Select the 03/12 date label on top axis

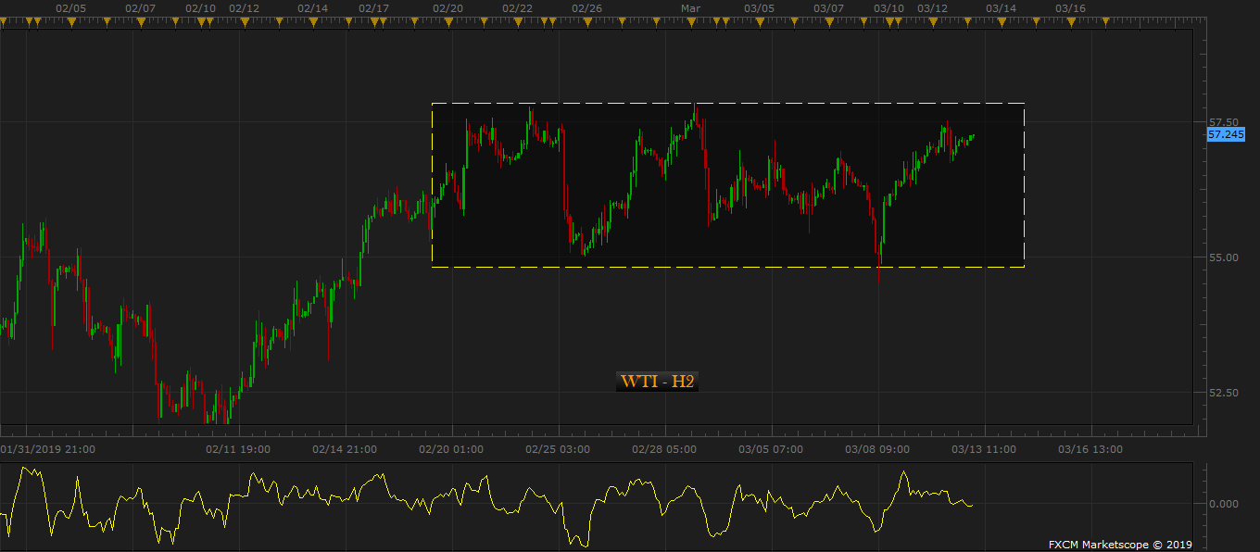click(932, 8)
